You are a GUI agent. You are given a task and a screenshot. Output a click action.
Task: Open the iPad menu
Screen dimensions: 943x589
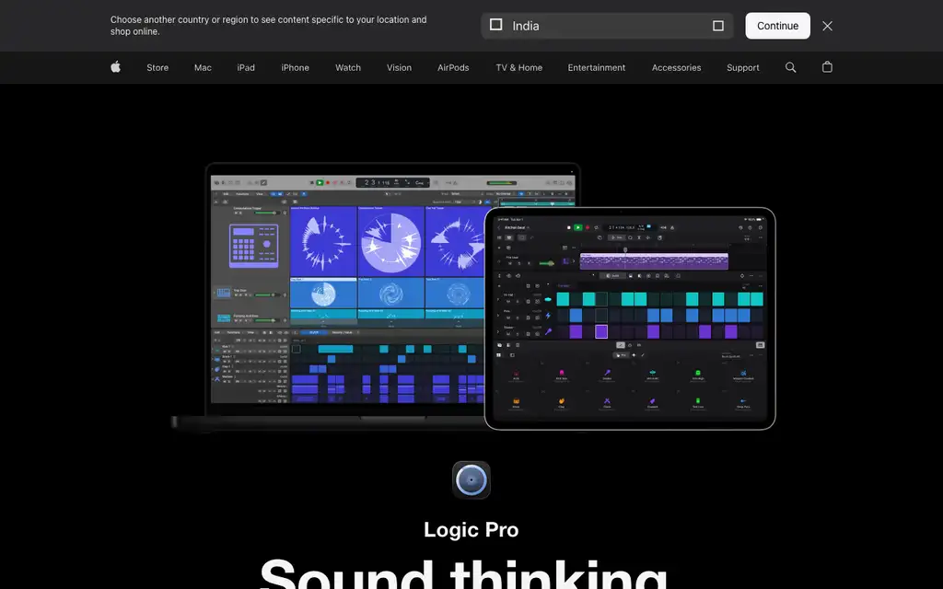coord(246,68)
